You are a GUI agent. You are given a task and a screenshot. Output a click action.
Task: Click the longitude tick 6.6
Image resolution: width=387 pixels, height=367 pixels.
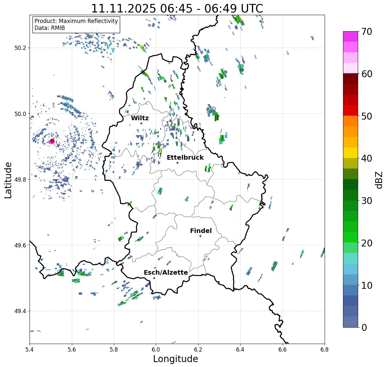click(283, 350)
